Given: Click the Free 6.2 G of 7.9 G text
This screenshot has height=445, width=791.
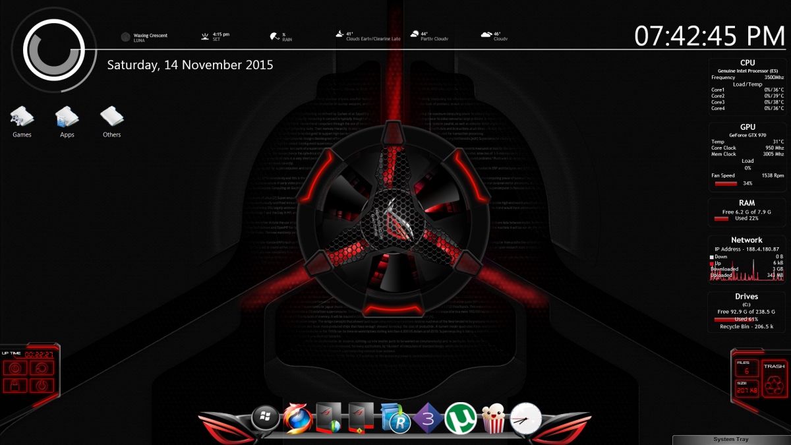Looking at the screenshot, I should tap(747, 212).
